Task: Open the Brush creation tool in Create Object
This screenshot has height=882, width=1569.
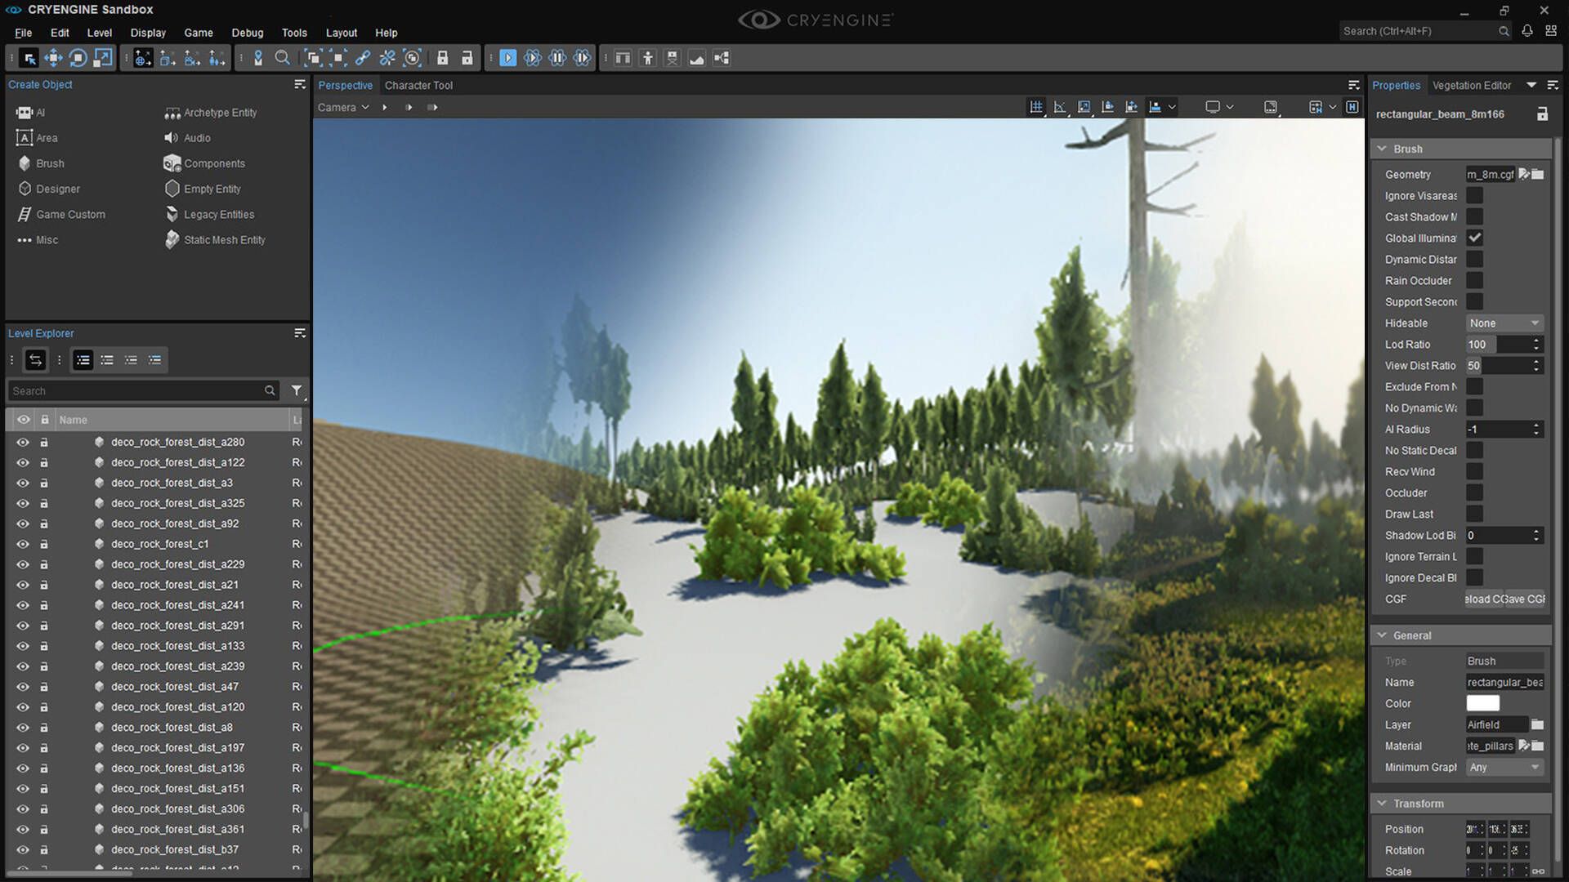Action: tap(49, 163)
